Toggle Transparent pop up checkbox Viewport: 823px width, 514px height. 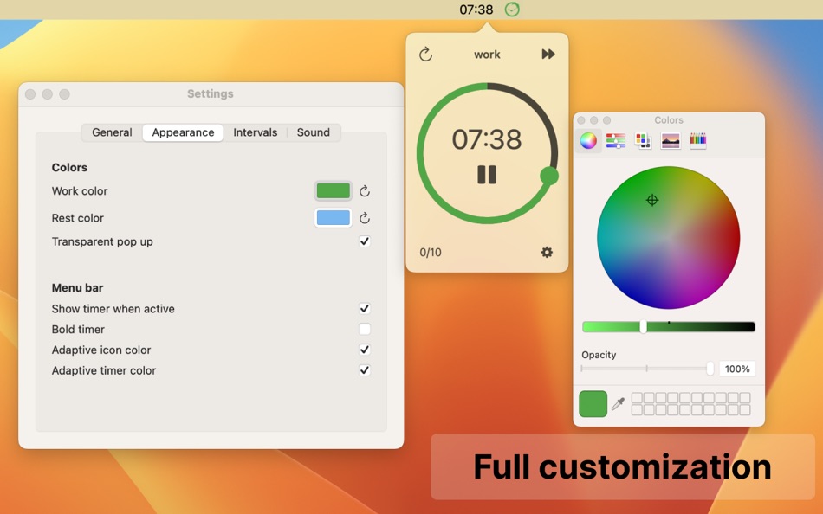click(364, 241)
